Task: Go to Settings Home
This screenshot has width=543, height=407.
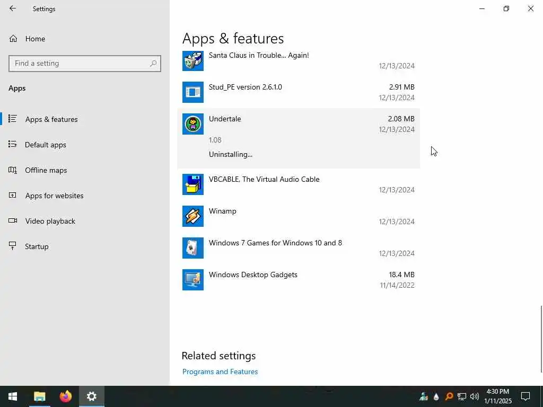Action: [85, 39]
